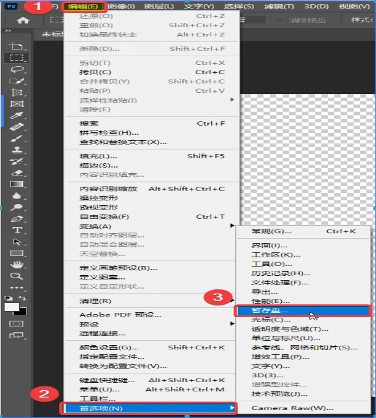Select the Rectangular Marquee tool

tap(17, 58)
